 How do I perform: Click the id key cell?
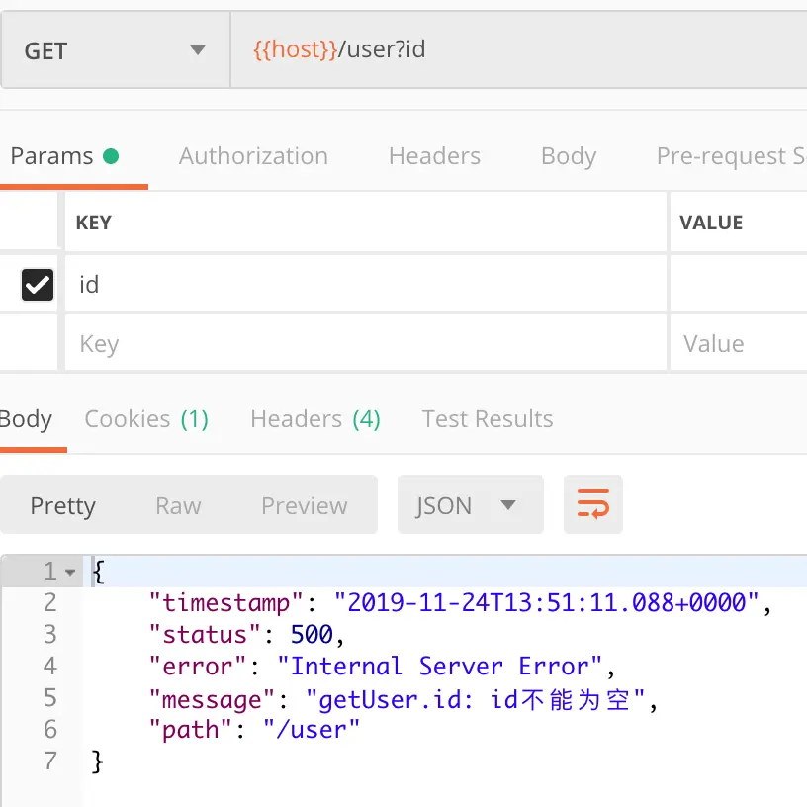coord(366,285)
